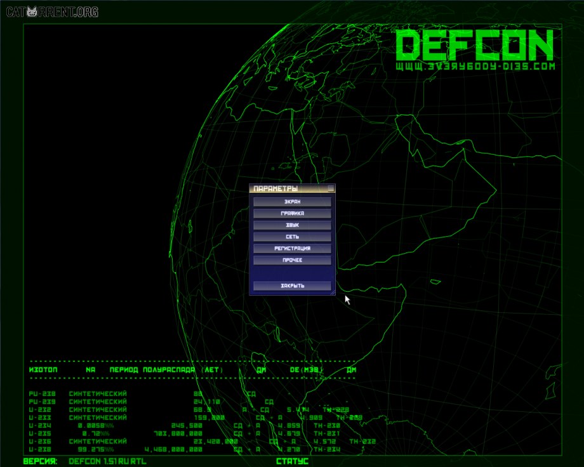The height and width of the screenshot is (467, 584).
Task: Click the Закрыть button
Action: (292, 286)
